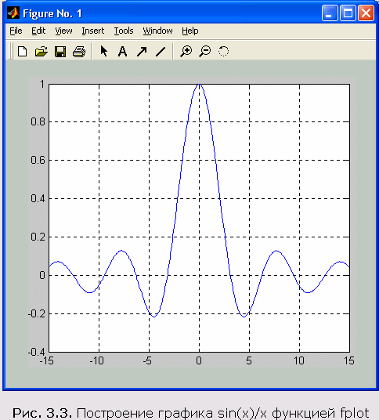The image size is (379, 420).
Task: Close the Figure No. 1 window
Action: coord(366,13)
